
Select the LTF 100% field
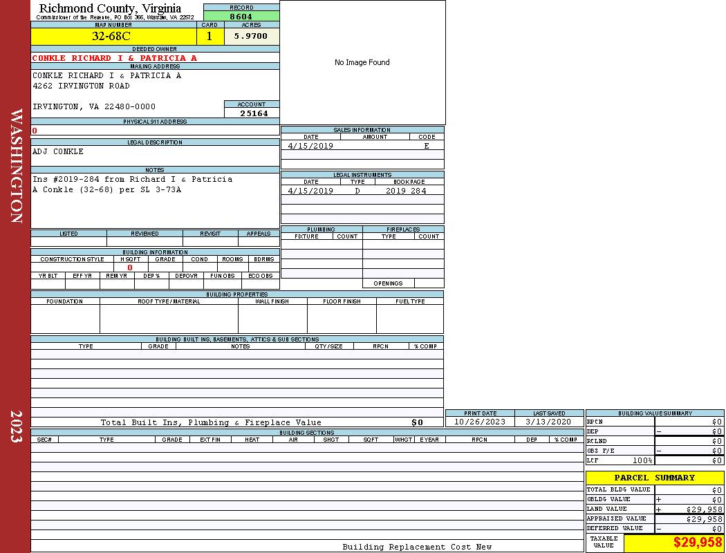[620, 460]
